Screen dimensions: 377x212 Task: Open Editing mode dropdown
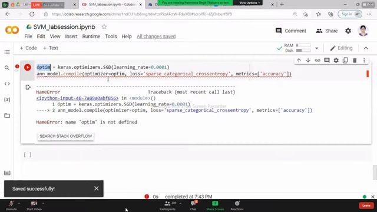[x=342, y=48]
